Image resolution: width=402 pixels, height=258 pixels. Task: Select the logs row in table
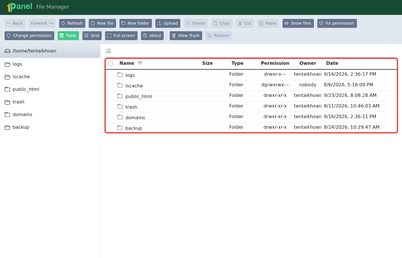(251, 75)
